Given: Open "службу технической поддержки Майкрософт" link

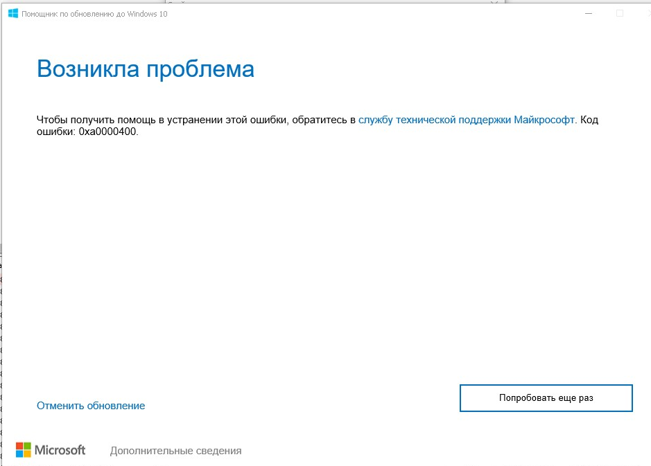Looking at the screenshot, I should tap(467, 120).
